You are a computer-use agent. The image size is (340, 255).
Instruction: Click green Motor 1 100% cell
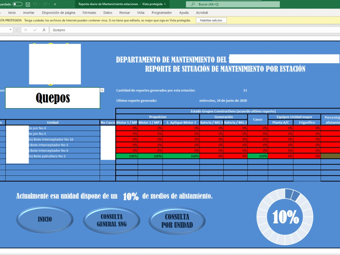tap(127, 156)
